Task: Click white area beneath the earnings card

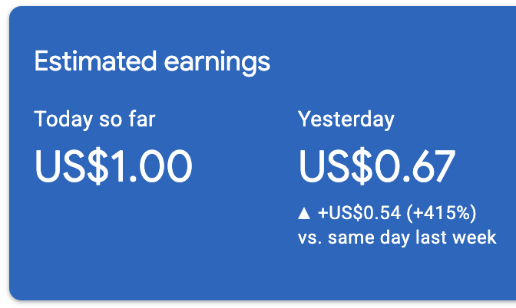Action: (230, 303)
